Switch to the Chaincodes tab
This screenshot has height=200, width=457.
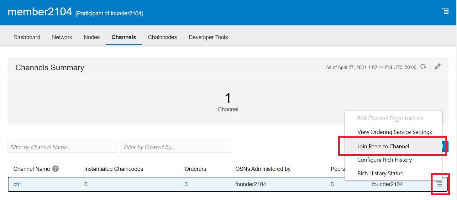click(x=162, y=37)
